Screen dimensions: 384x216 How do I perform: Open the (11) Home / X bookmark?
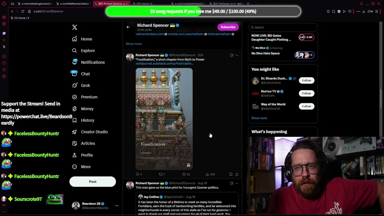(20, 18)
